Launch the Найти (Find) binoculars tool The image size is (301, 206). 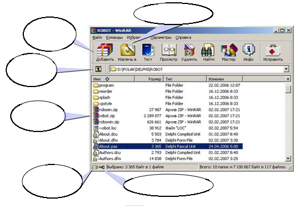pos(209,52)
